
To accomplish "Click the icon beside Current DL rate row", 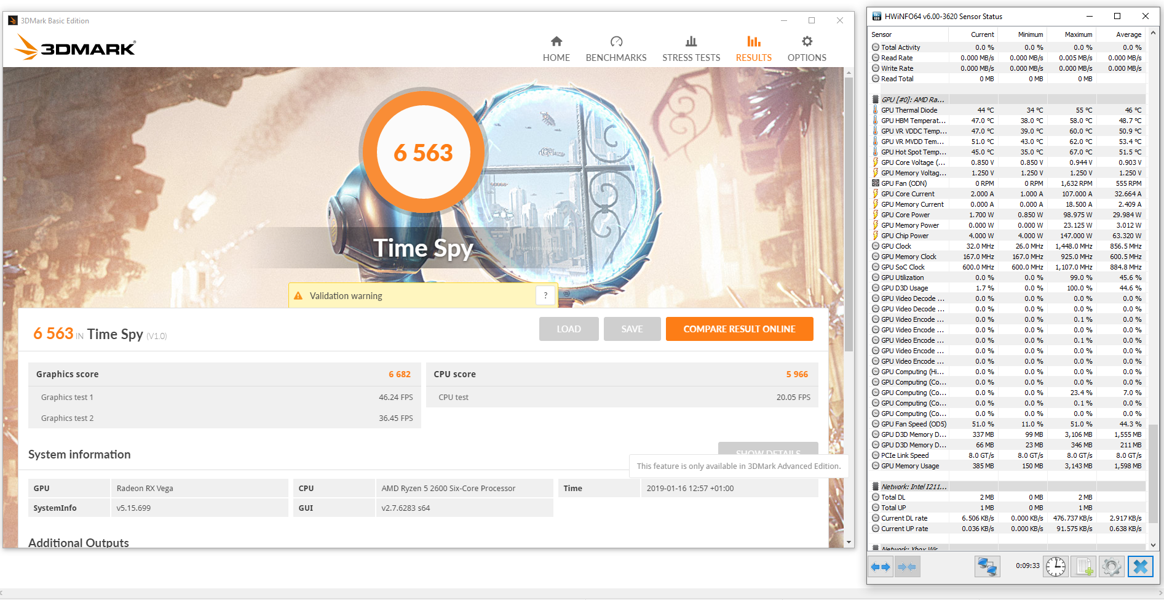I will [x=875, y=518].
